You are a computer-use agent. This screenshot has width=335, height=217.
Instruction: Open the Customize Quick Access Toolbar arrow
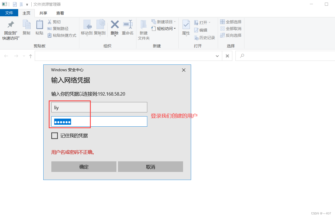pos(27,5)
